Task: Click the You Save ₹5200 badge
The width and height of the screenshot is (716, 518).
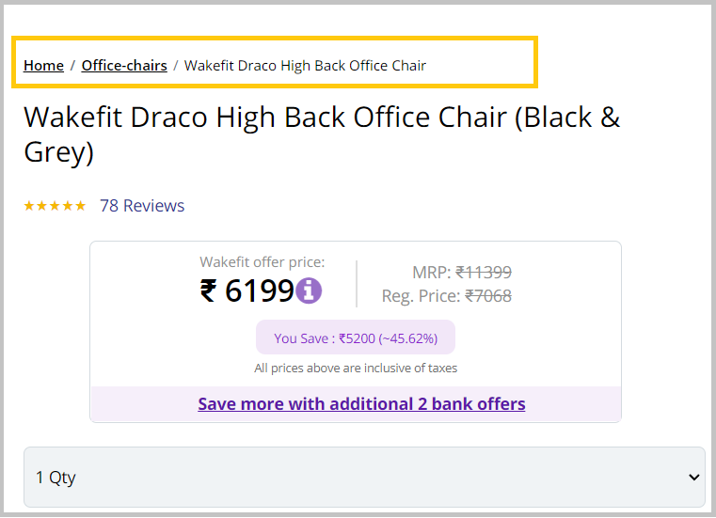Action: point(356,338)
